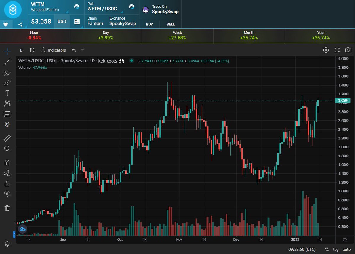Activate the zoom in magnifier tool

(x=7, y=148)
